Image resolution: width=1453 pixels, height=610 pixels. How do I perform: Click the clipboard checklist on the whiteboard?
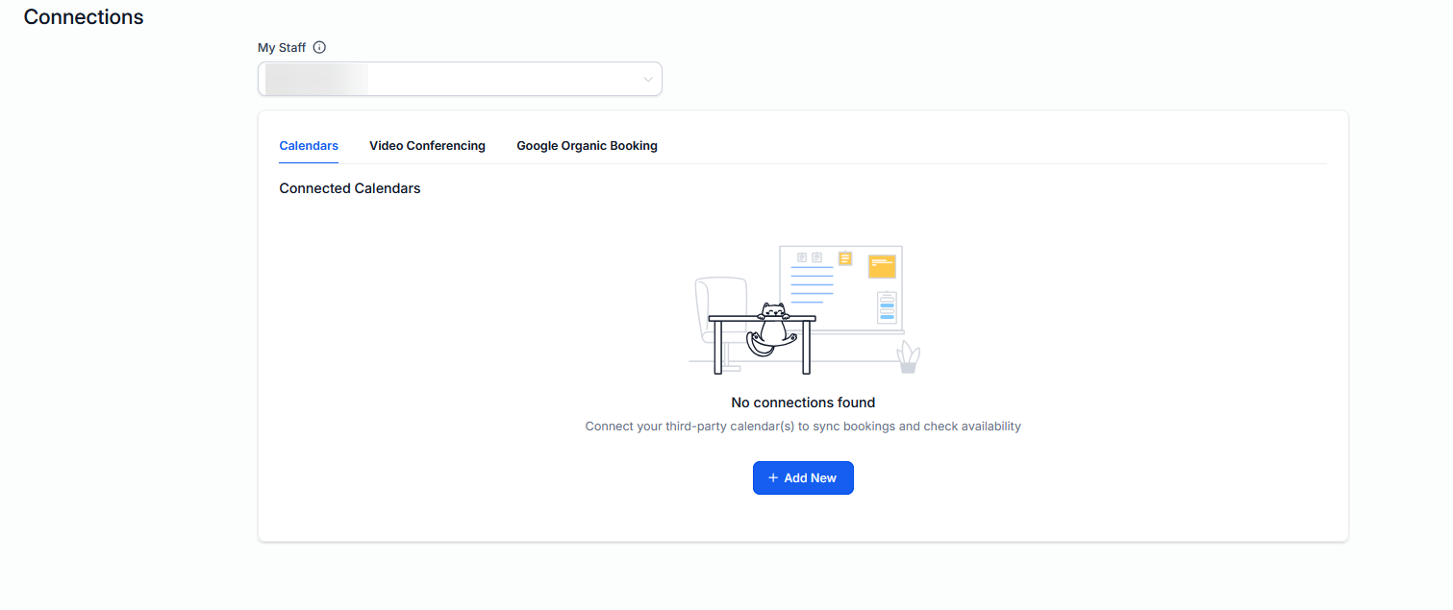click(x=887, y=307)
